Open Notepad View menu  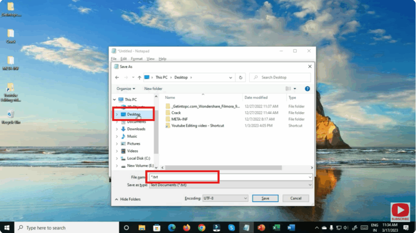coord(150,59)
